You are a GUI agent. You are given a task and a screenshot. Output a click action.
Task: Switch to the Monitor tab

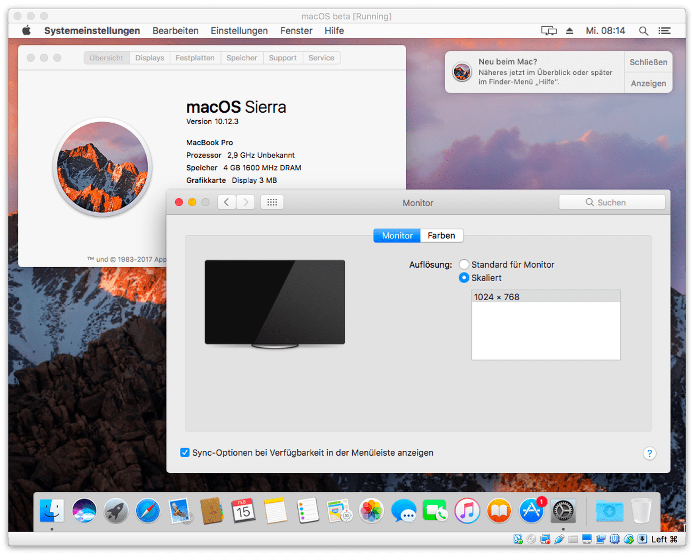pos(397,236)
